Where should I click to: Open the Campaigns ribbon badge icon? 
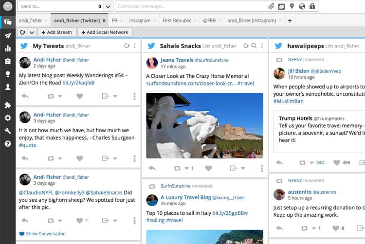coord(8,74)
